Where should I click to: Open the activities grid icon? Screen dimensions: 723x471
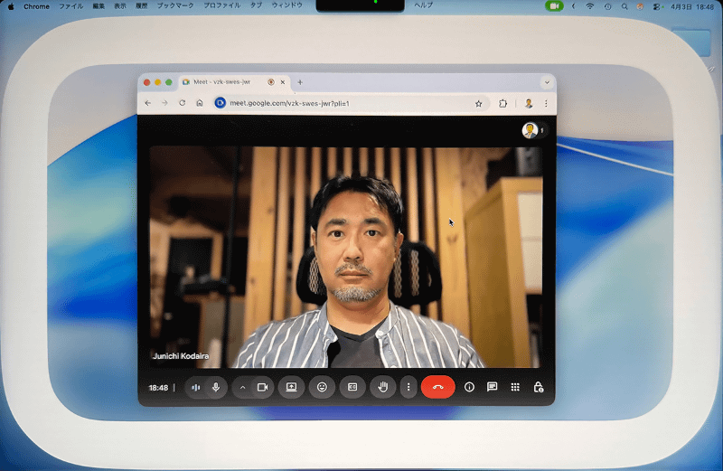coord(515,387)
